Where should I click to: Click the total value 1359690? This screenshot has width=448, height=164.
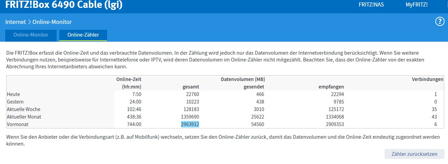pos(190,117)
